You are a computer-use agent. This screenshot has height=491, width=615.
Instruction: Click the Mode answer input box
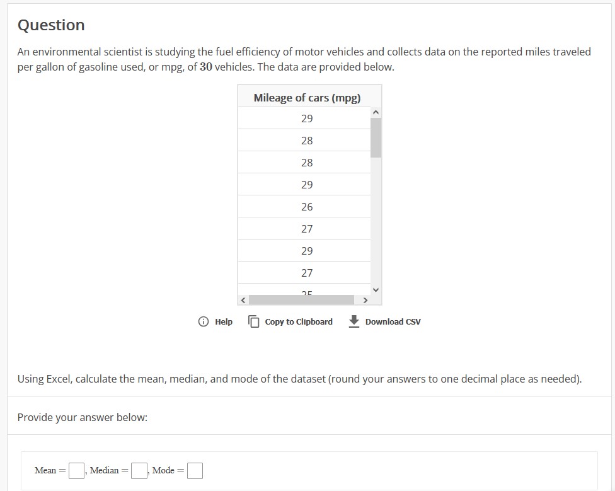[195, 470]
